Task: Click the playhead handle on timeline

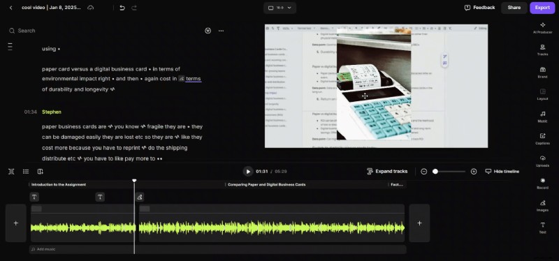Action: pyautogui.click(x=134, y=181)
